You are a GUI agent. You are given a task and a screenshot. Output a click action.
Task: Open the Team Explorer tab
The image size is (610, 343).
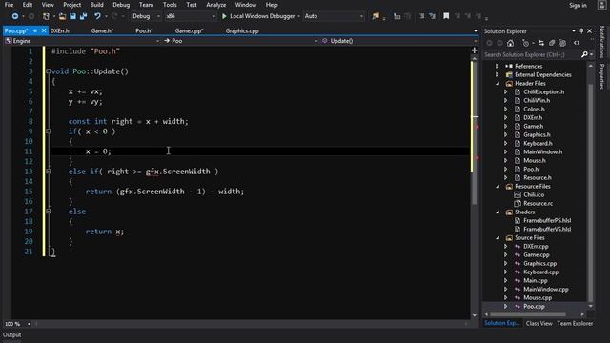point(575,324)
